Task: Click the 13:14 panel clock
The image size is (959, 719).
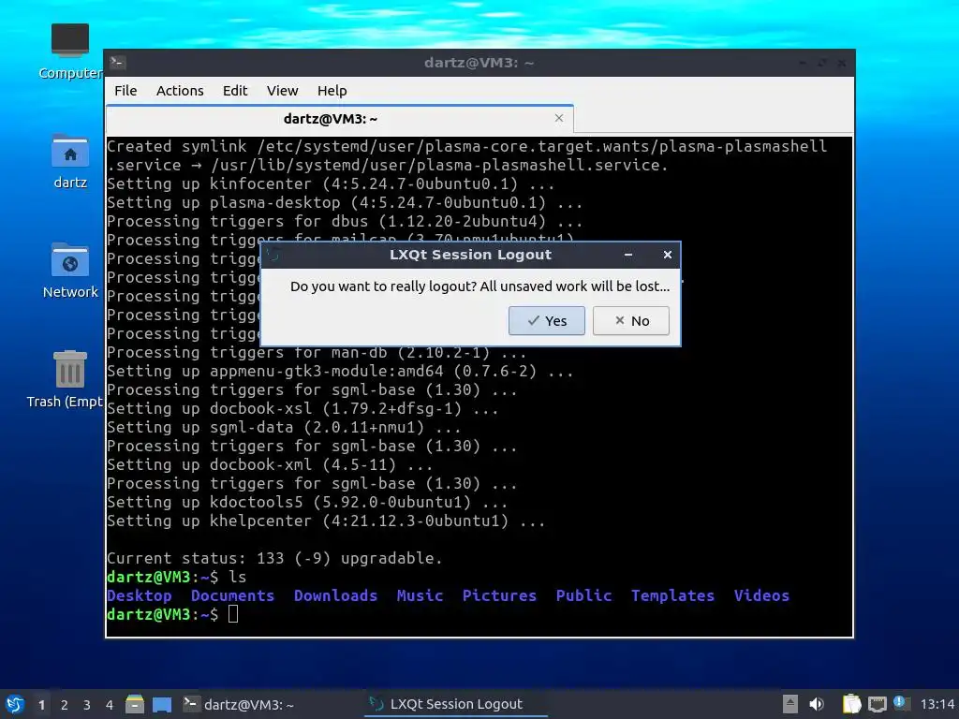Action: click(x=937, y=704)
